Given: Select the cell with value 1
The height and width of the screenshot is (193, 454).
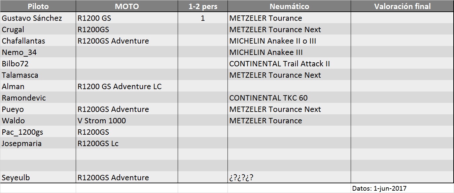Looking at the screenshot, I should 203,18.
